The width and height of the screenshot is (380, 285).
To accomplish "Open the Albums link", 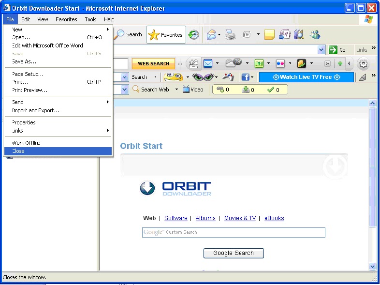I will 205,218.
